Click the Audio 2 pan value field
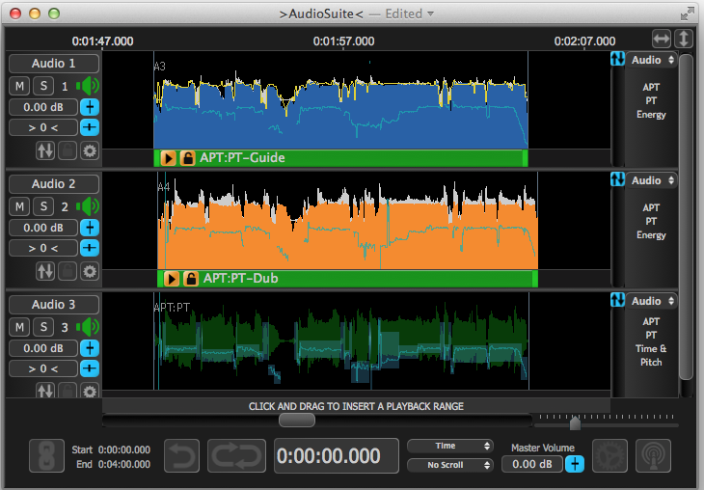 (42, 248)
